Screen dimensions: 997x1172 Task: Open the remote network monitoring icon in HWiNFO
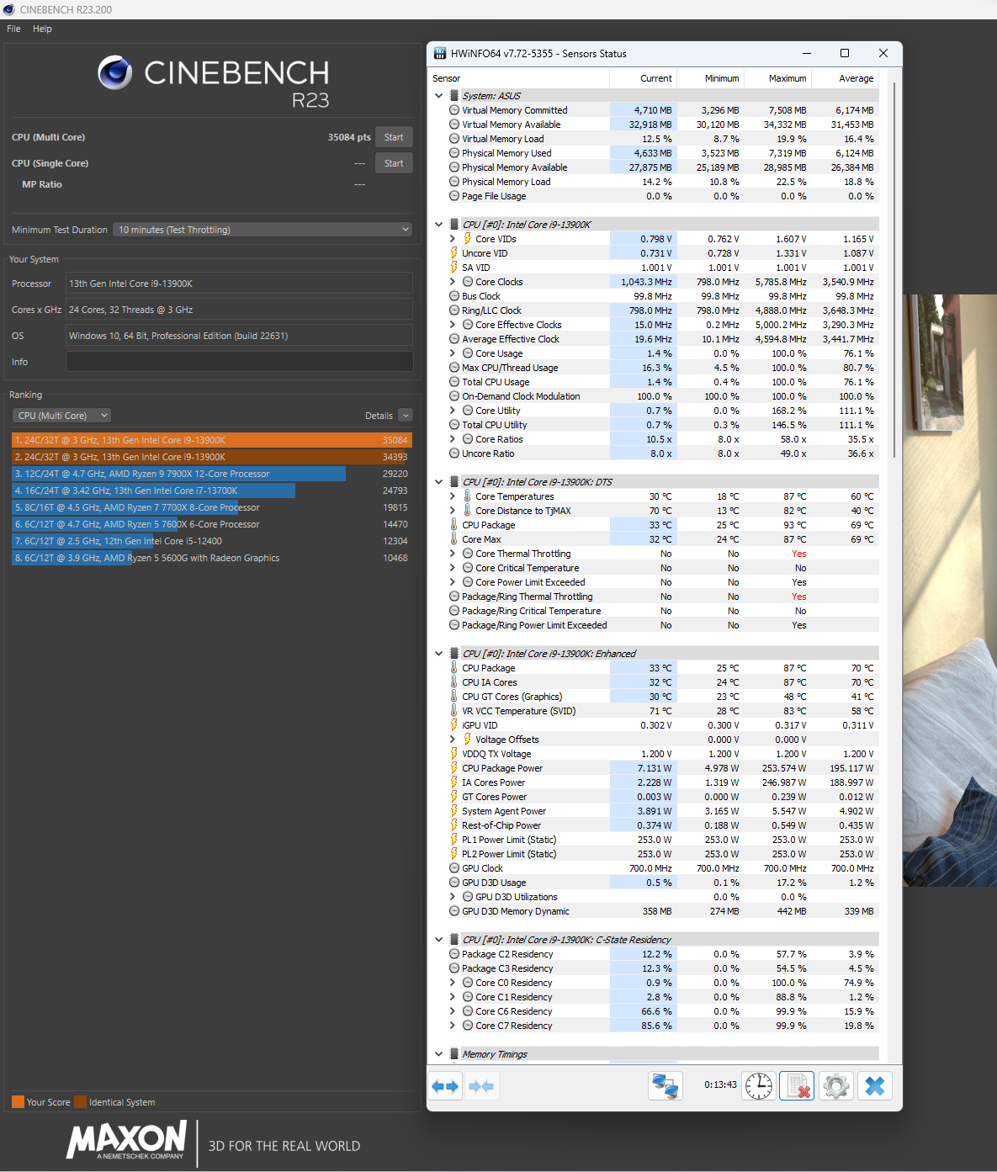pyautogui.click(x=666, y=1086)
